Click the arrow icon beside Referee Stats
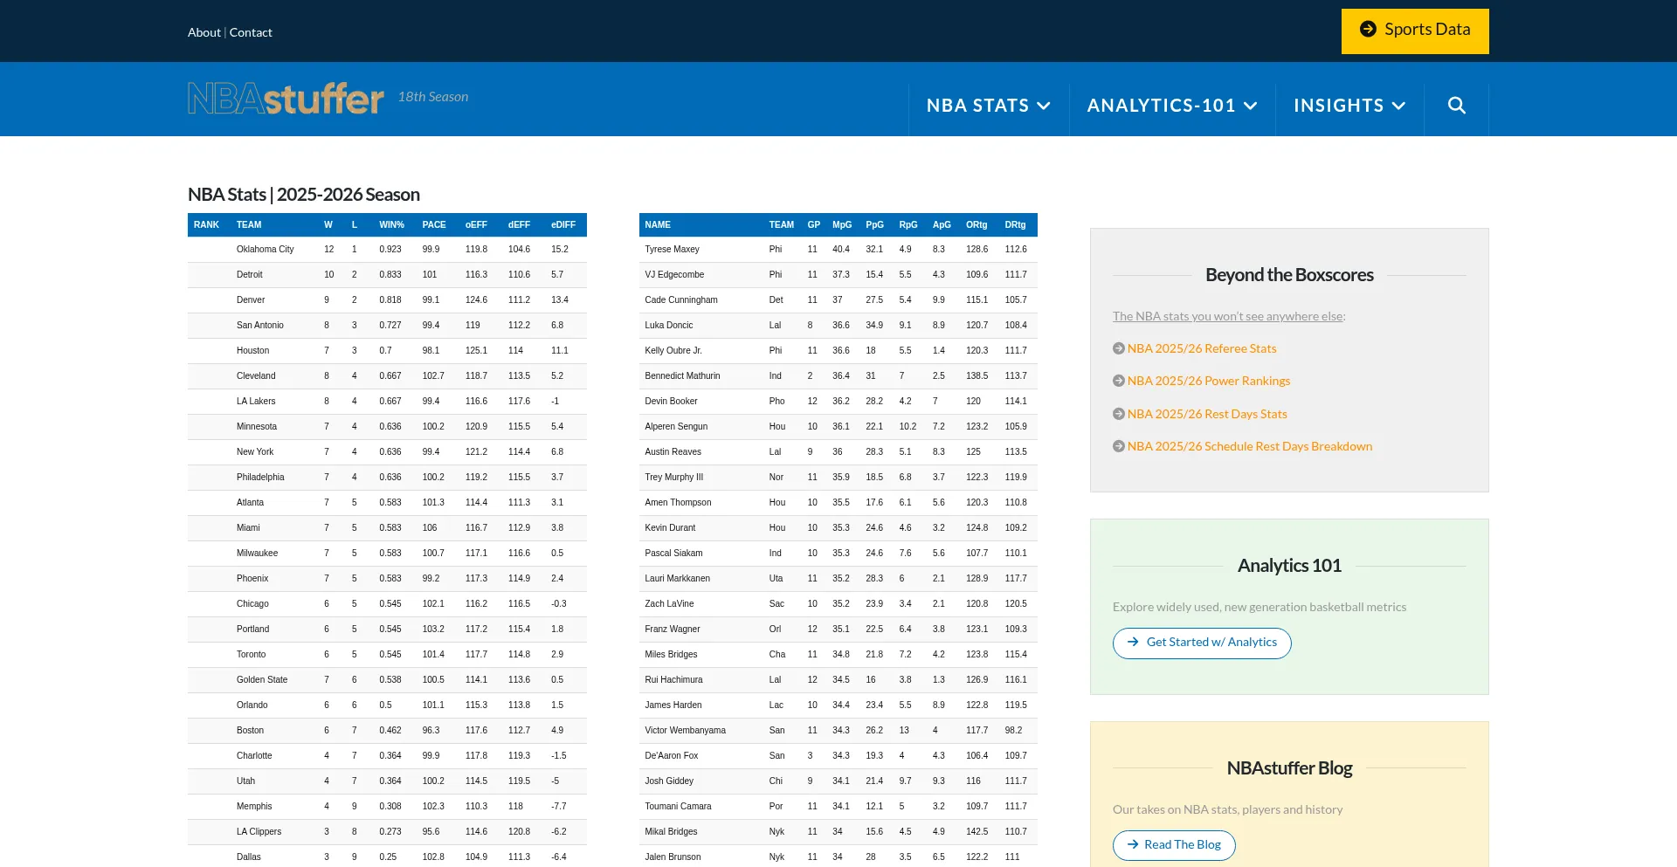 click(1118, 348)
